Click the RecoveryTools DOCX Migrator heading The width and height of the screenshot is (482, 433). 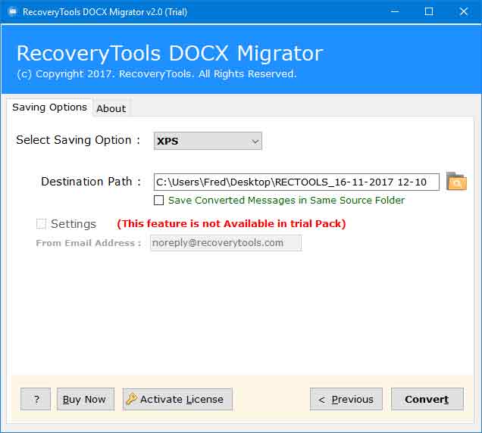170,54
